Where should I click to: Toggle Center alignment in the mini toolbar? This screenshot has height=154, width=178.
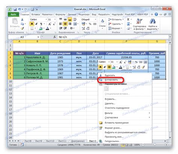(x=109, y=67)
